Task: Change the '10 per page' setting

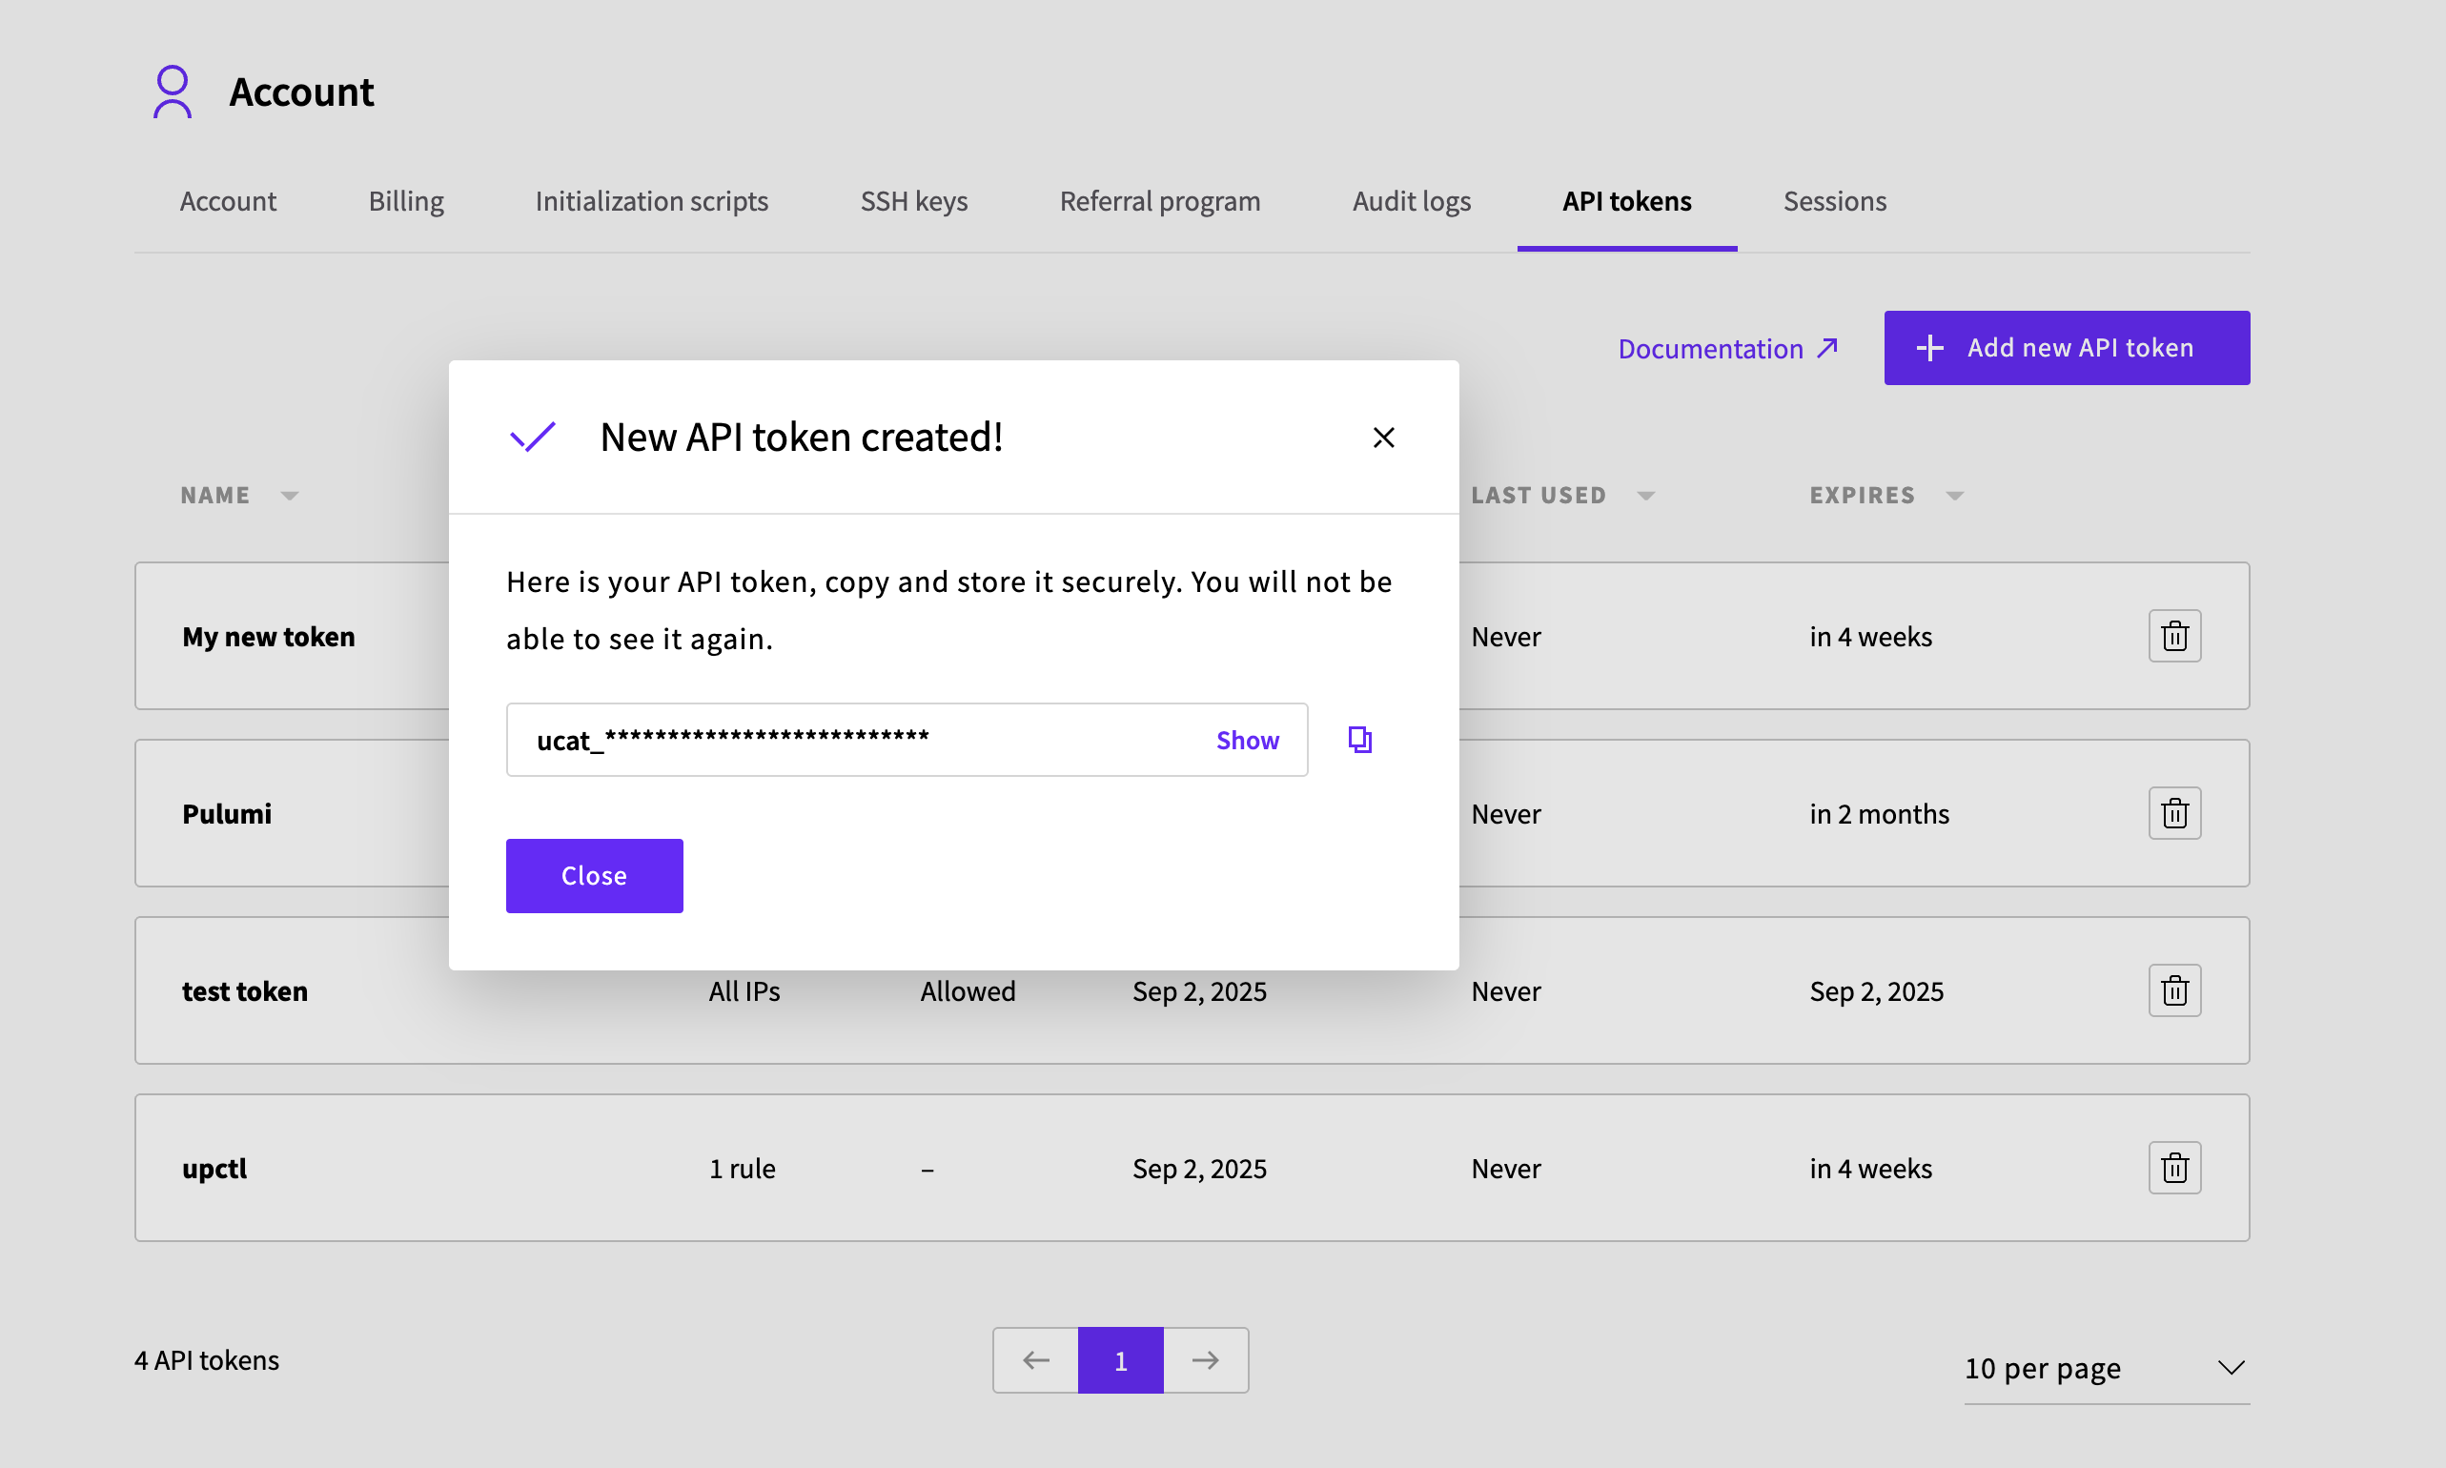Action: [2107, 1368]
